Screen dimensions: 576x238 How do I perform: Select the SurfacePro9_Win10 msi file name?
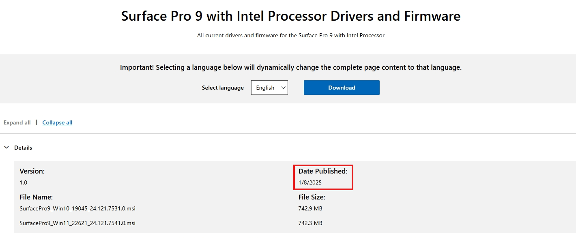click(x=77, y=208)
